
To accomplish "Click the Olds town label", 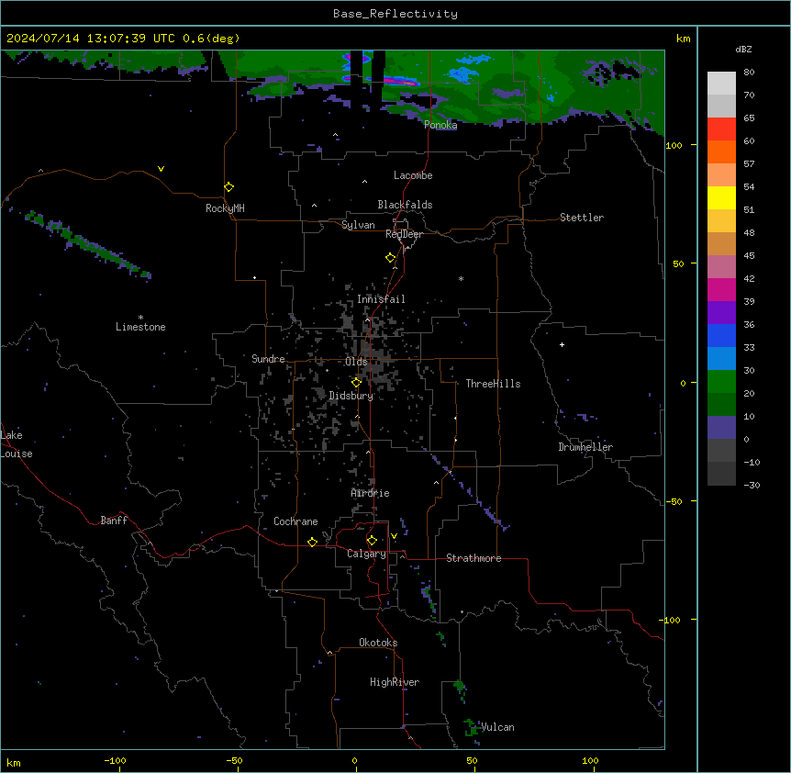I will [x=356, y=362].
